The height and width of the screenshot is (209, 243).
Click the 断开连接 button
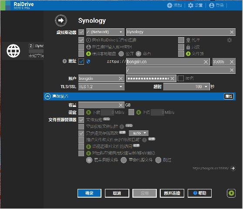(x=172, y=193)
